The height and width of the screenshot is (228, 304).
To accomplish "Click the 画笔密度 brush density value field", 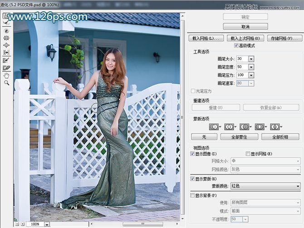I will (242, 67).
